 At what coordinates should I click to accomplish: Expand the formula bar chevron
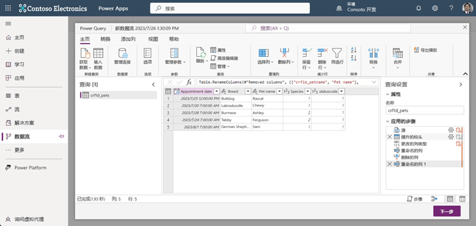[x=374, y=82]
